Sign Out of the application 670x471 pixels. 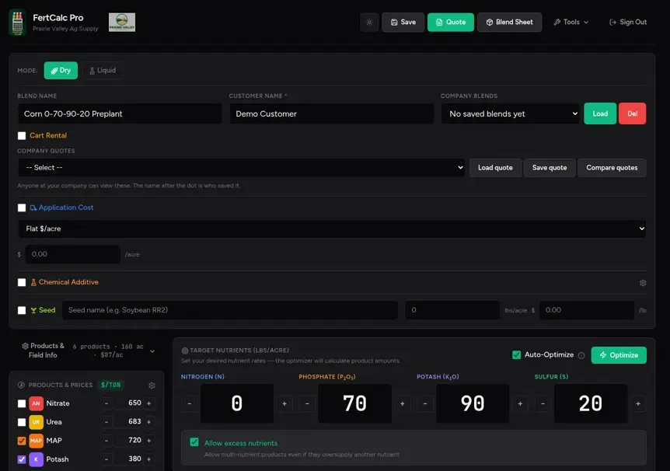click(628, 23)
